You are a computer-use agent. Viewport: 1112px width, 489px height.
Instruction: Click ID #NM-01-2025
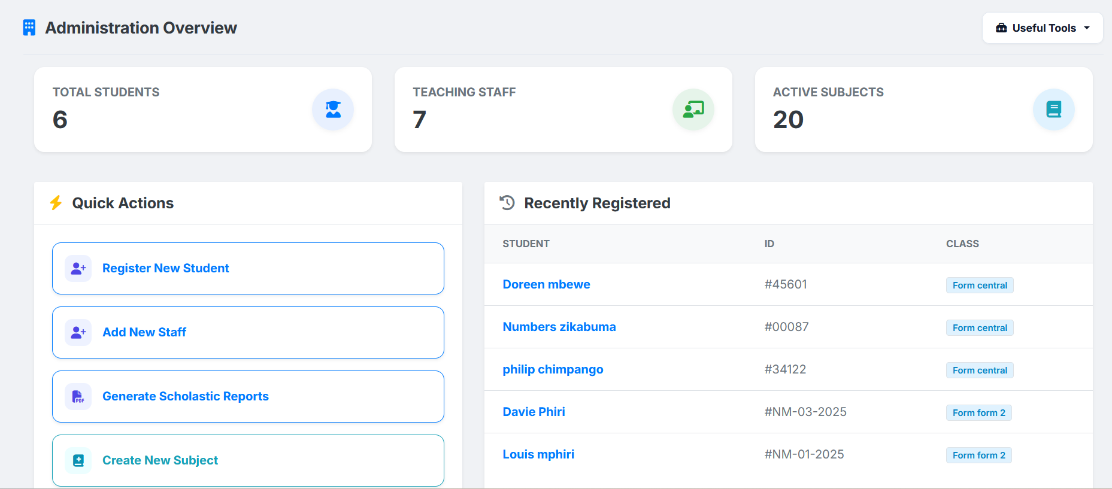coord(804,454)
